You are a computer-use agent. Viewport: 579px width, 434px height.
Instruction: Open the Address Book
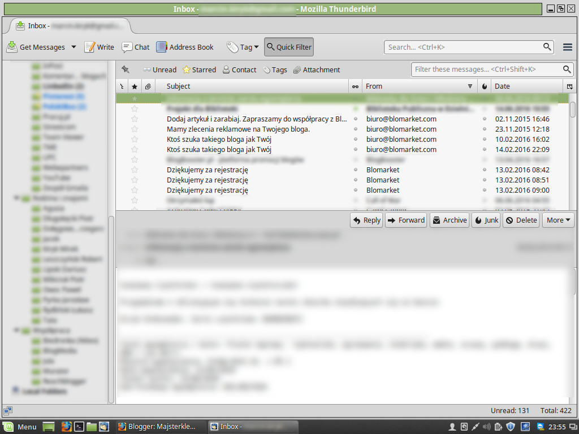(185, 47)
